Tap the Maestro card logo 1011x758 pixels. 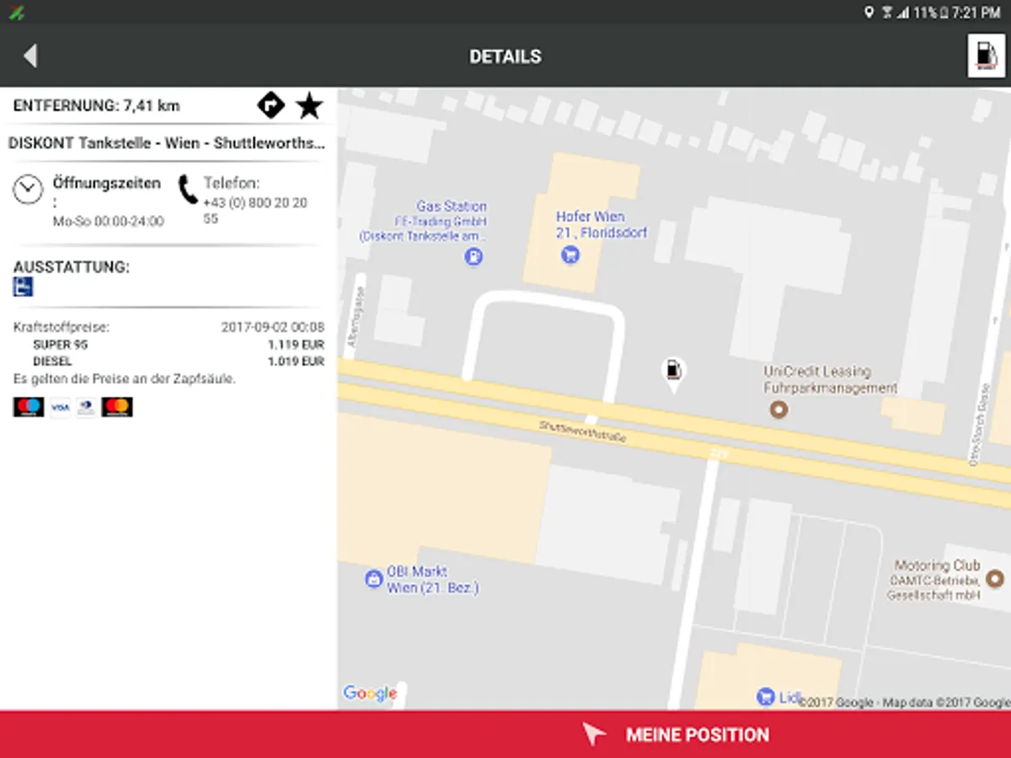point(29,408)
